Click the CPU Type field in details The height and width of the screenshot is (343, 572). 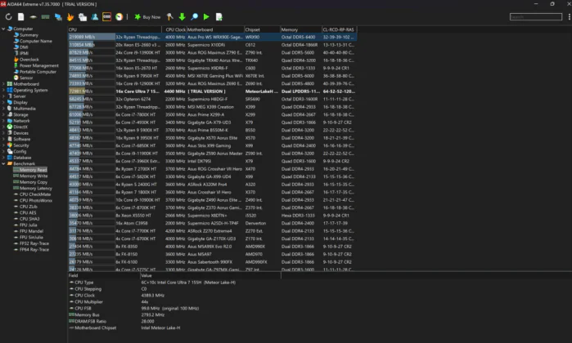pos(84,283)
